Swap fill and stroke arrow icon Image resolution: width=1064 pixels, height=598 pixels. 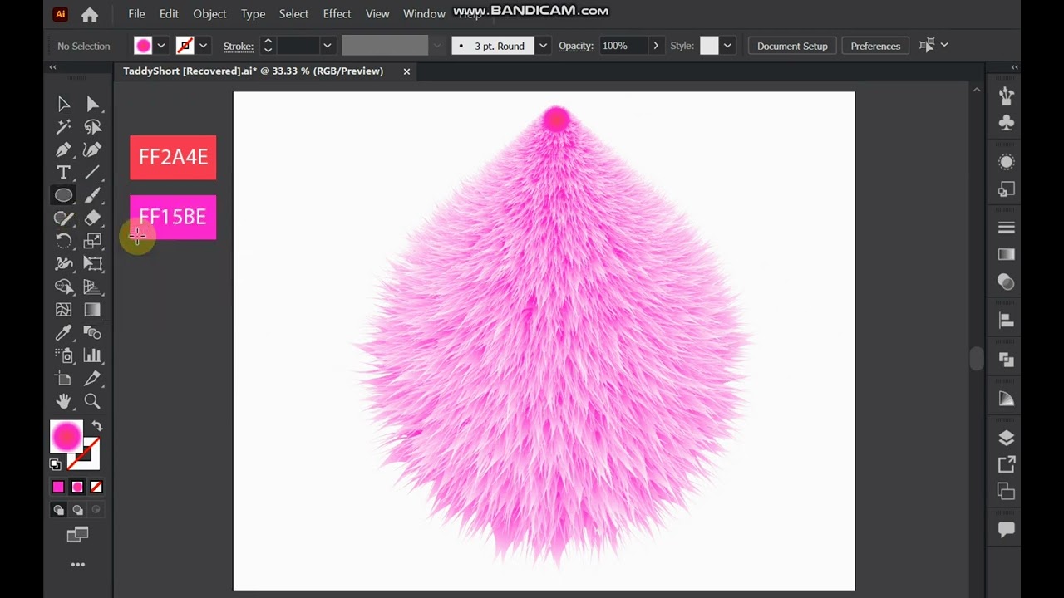(x=96, y=426)
